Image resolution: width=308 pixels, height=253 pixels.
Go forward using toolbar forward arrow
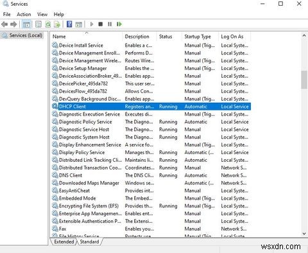click(13, 24)
